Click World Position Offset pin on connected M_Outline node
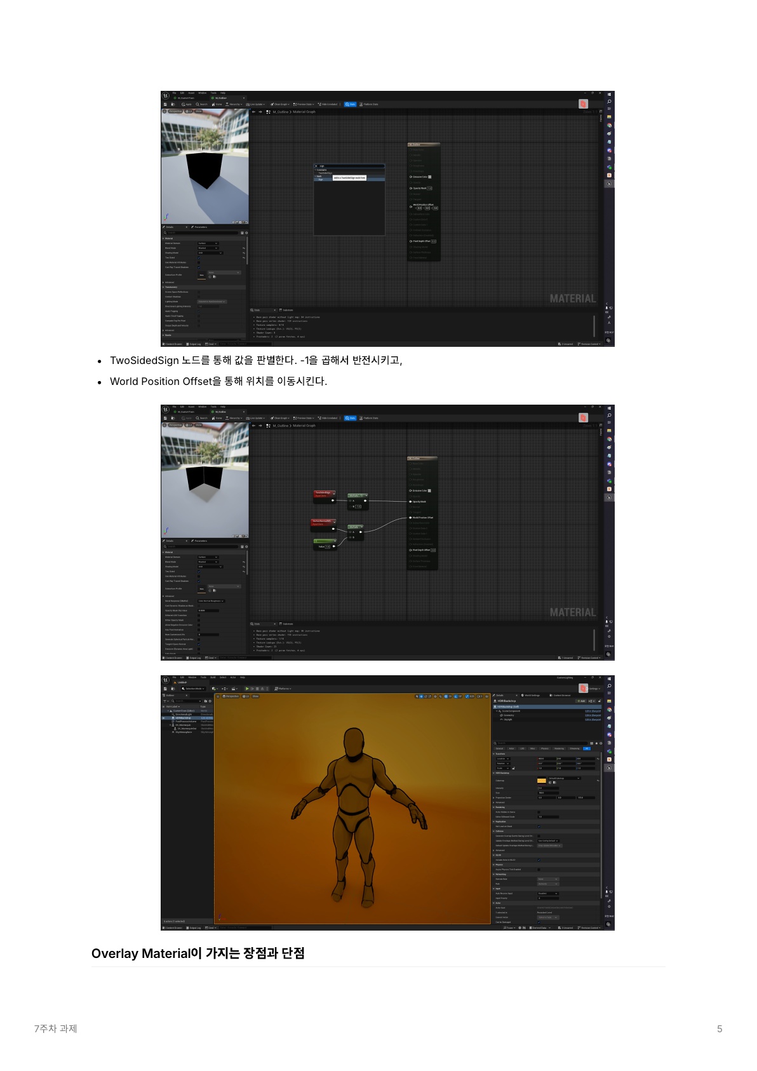Screen dimensions: 757x1071 [410, 518]
